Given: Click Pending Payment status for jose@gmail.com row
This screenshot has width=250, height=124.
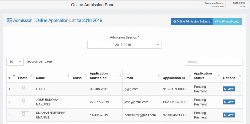Looking at the screenshot, I should coord(200,102).
